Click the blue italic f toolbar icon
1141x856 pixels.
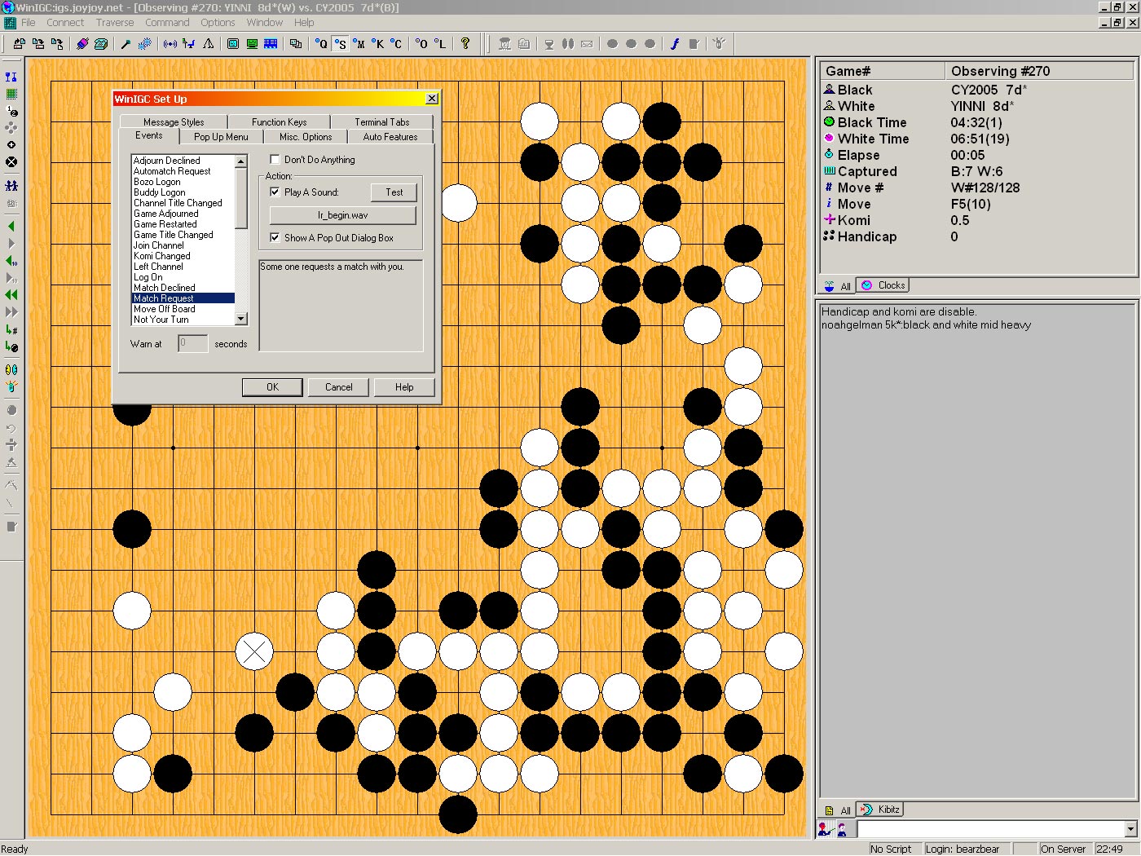(x=674, y=43)
